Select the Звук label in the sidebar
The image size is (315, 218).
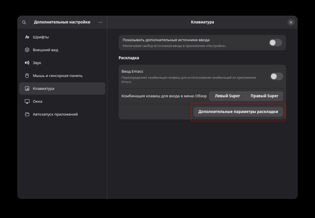click(37, 63)
